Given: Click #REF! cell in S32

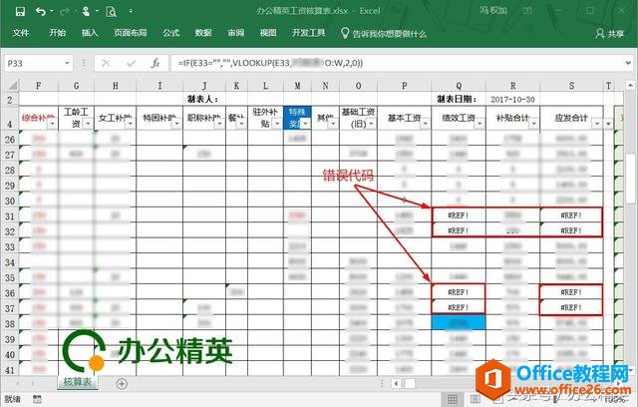Looking at the screenshot, I should pyautogui.click(x=571, y=230).
